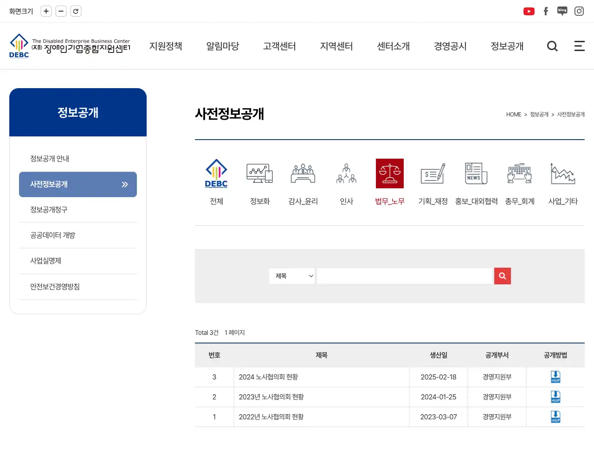Open 고객센터 main menu
Image resolution: width=594 pixels, height=475 pixels.
(x=279, y=46)
